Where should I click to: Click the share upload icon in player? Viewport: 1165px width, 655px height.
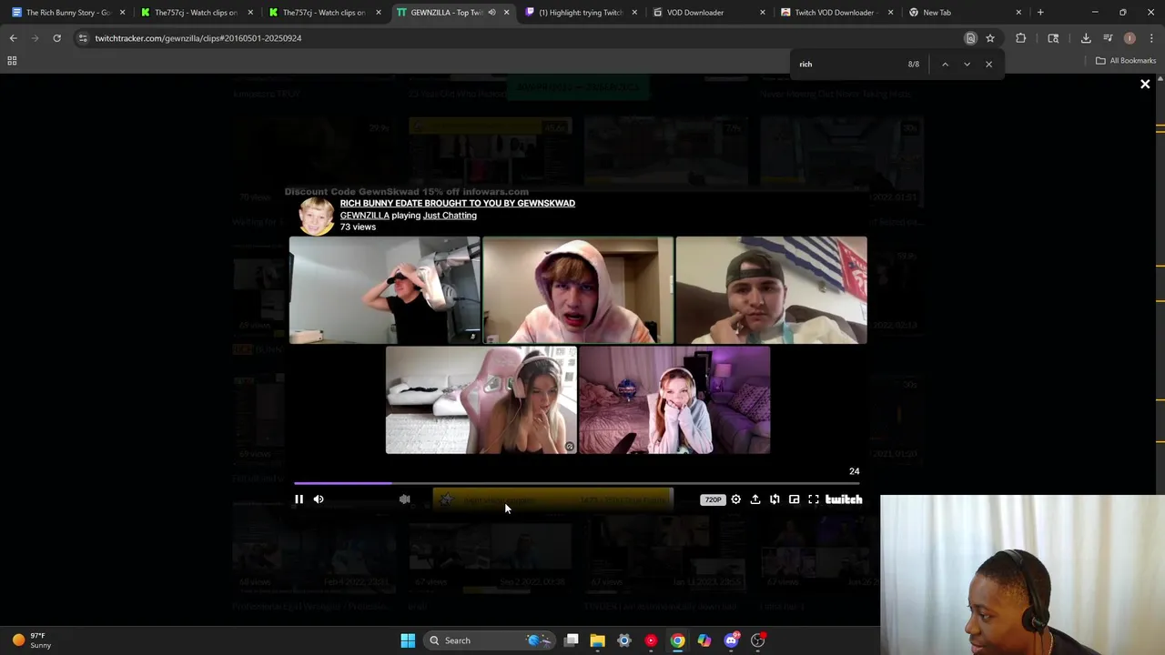click(755, 499)
